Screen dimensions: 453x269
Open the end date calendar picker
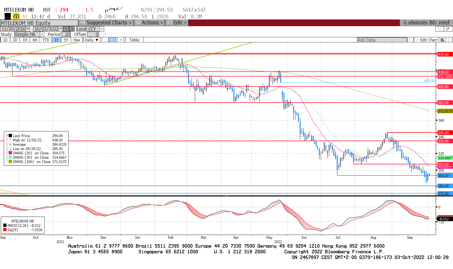pos(61,29)
